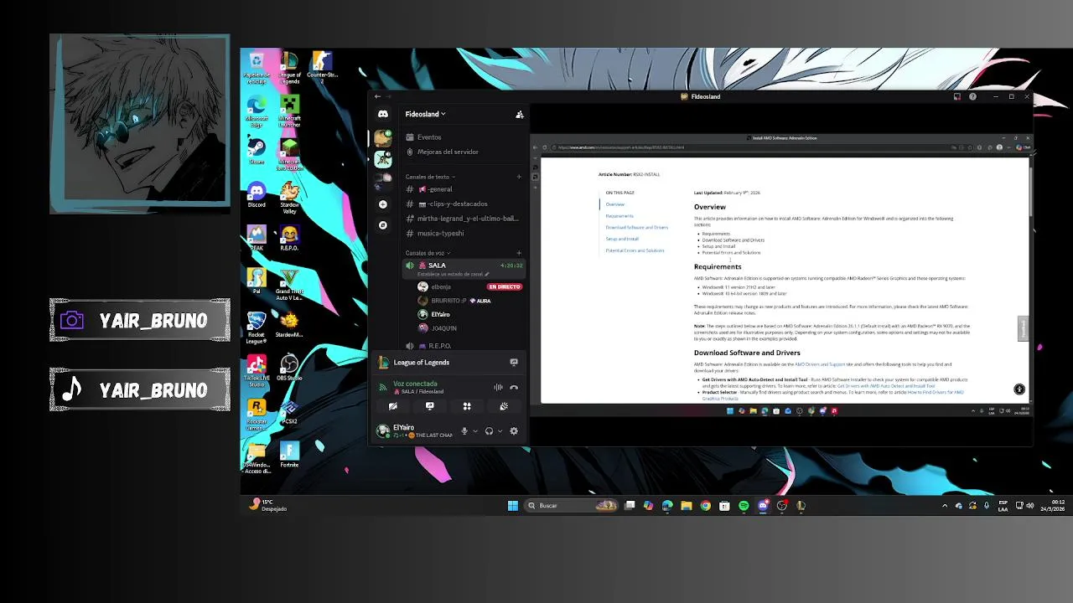Click the add a server plus icon

[x=383, y=204]
